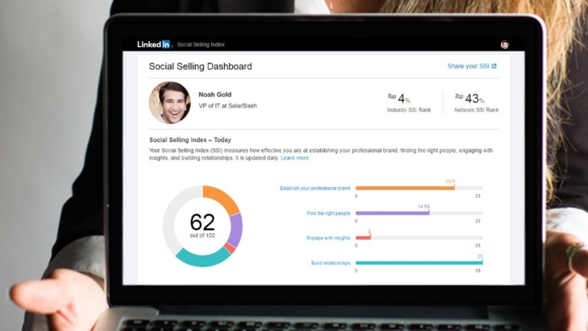Click the 14.58 score value label

[424, 207]
